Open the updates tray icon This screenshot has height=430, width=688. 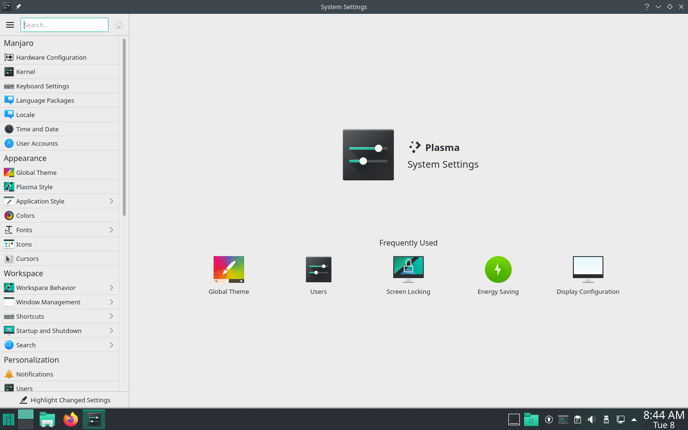point(549,419)
